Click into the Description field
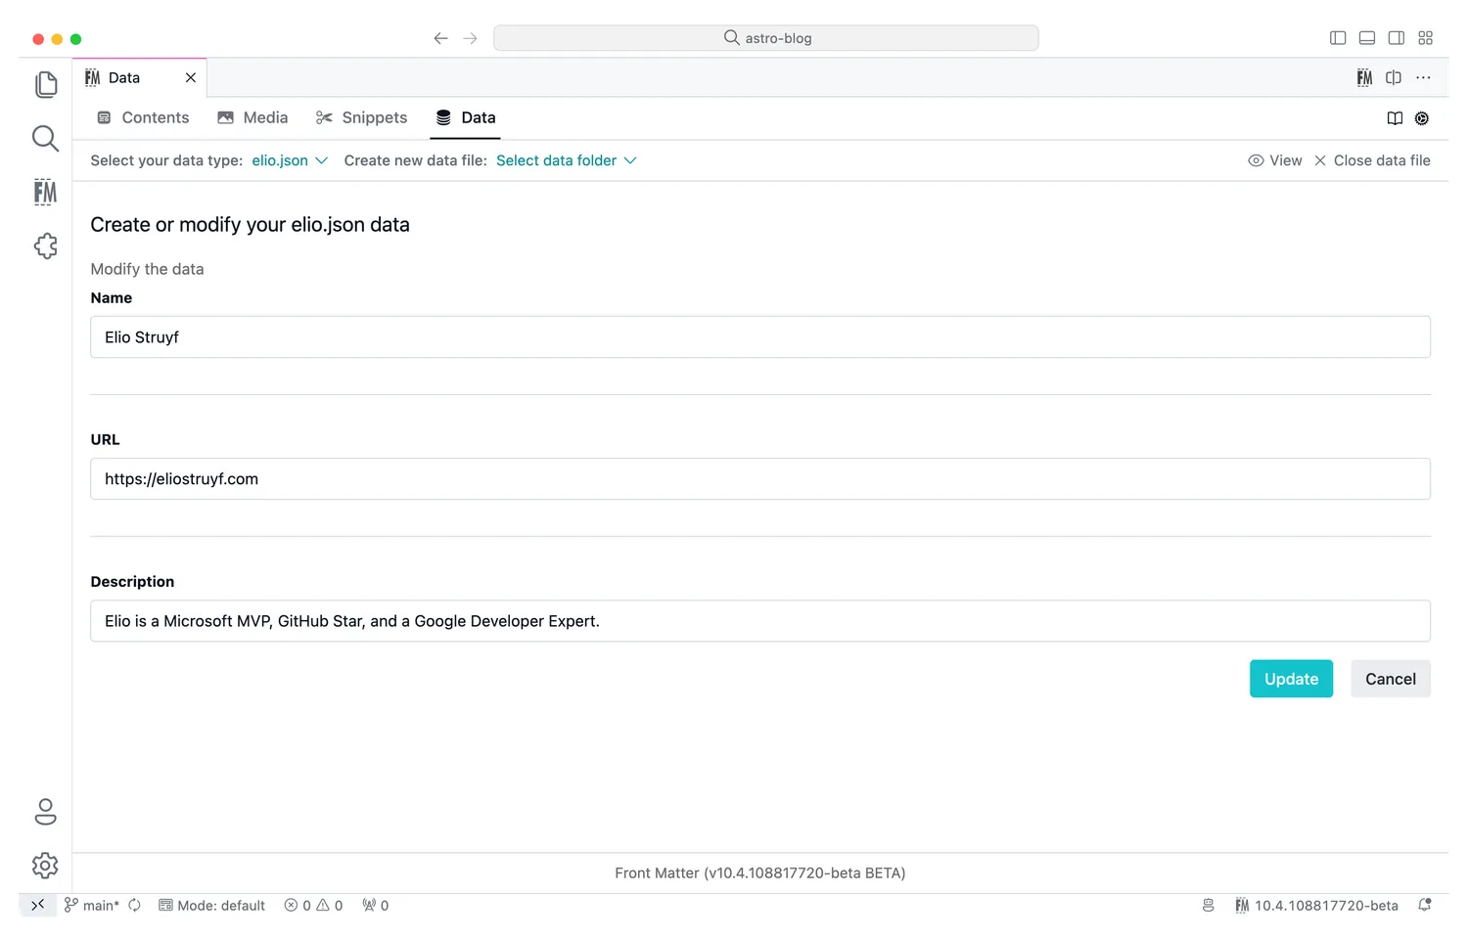Screen dimensions: 1468x937 coord(760,621)
